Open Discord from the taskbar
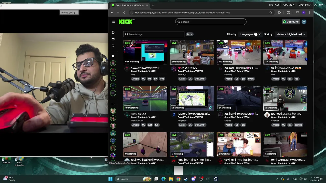 193,179
